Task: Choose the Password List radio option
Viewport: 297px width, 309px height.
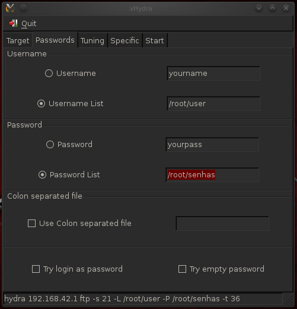Action: [x=42, y=175]
